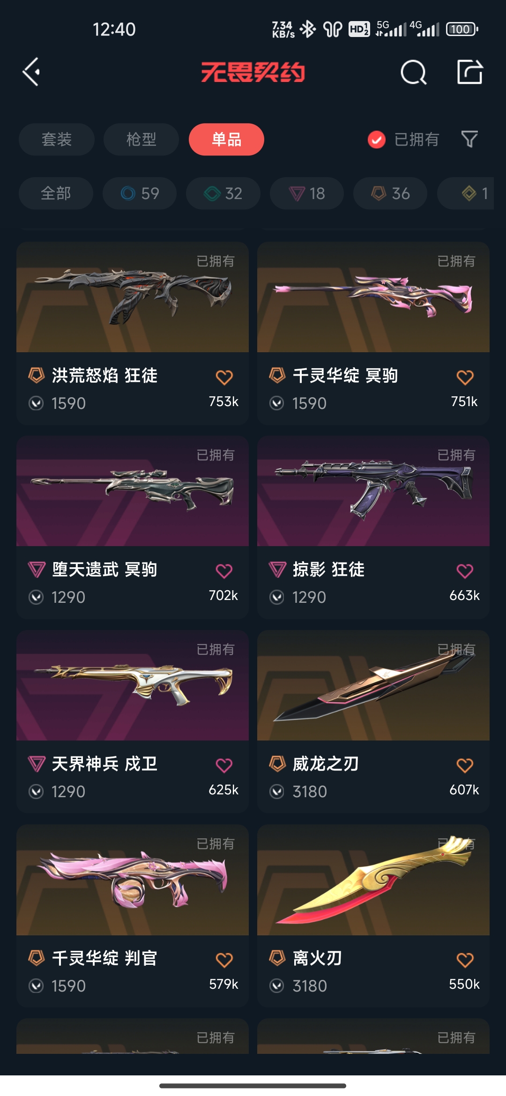Image resolution: width=506 pixels, height=1096 pixels.
Task: Toggle the 已拥有 owned checkbox
Action: coord(377,140)
